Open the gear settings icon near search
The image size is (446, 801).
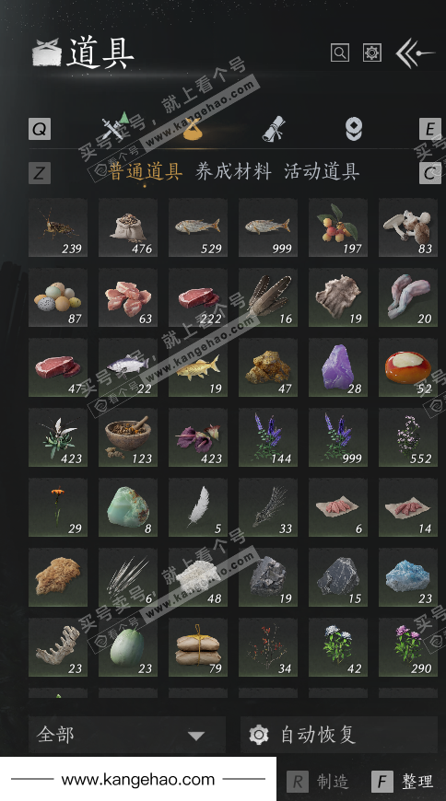click(x=372, y=52)
